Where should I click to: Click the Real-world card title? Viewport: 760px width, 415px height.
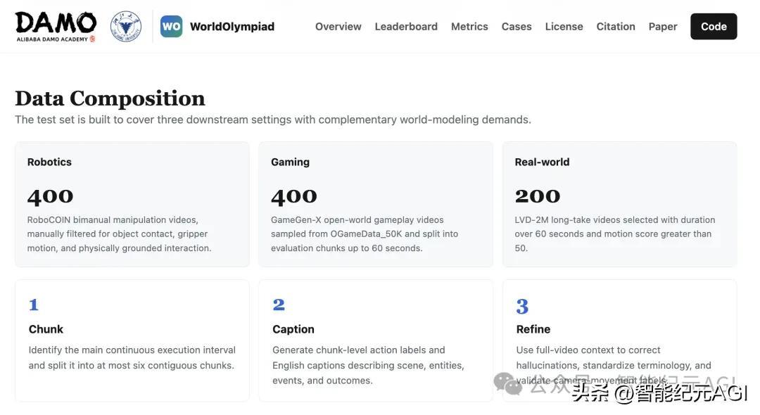tap(543, 162)
